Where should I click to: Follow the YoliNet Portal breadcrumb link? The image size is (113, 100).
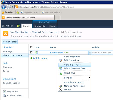19,32
